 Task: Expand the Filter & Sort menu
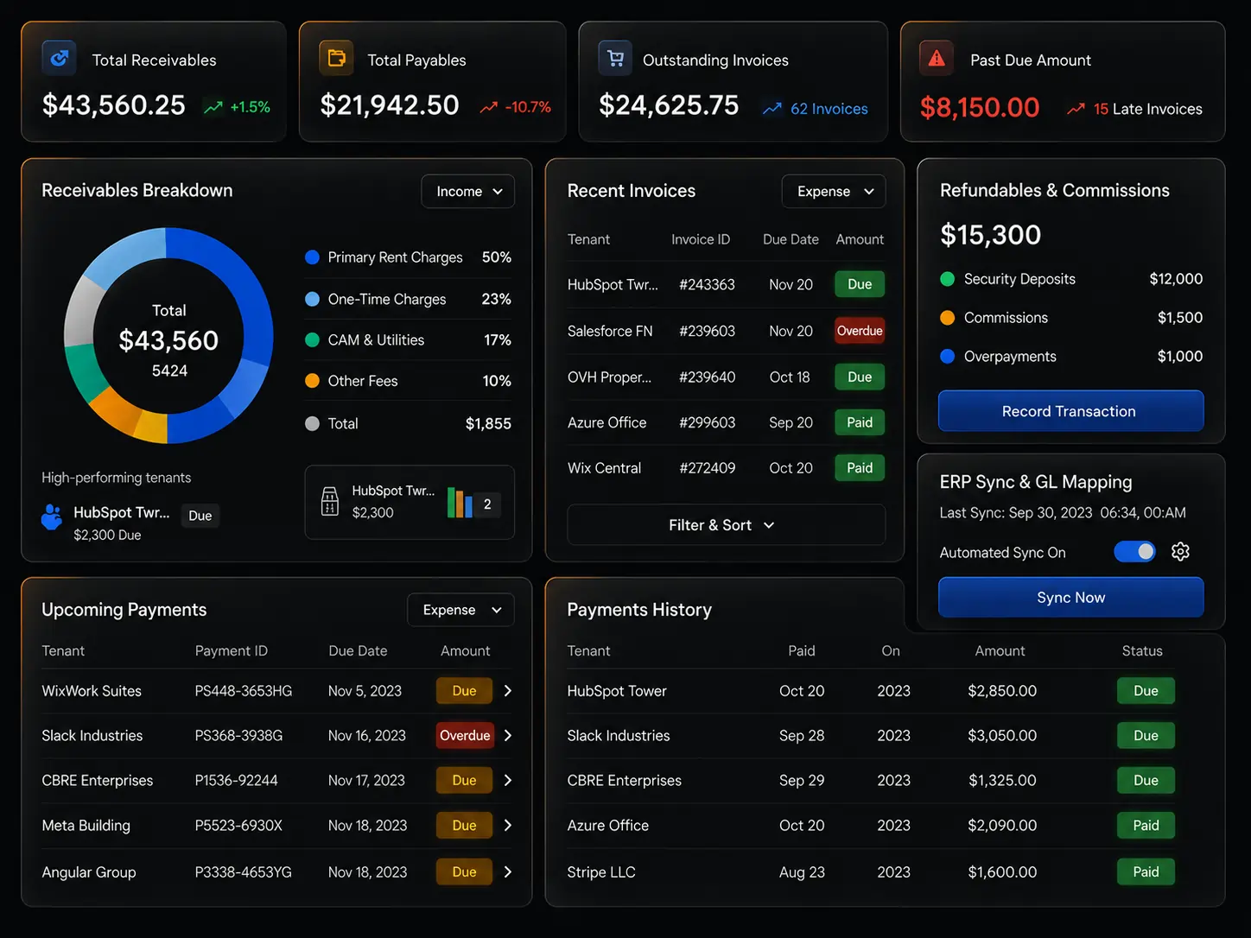pyautogui.click(x=726, y=525)
